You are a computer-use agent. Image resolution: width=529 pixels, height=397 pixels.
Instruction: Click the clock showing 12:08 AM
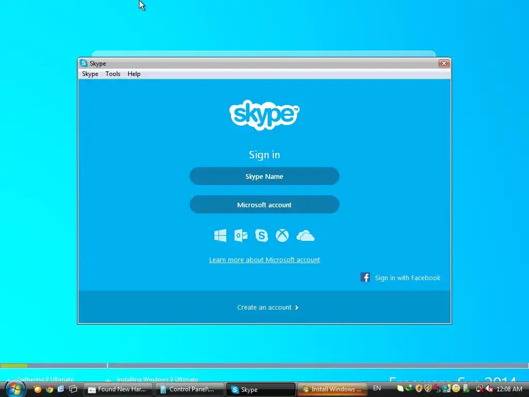coord(509,389)
